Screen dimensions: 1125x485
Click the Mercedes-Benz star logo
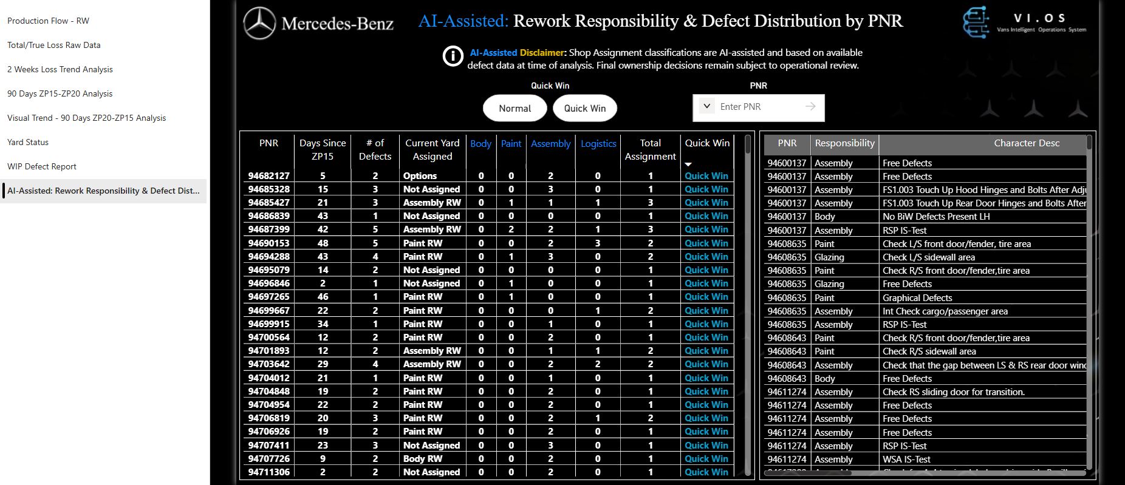point(259,24)
